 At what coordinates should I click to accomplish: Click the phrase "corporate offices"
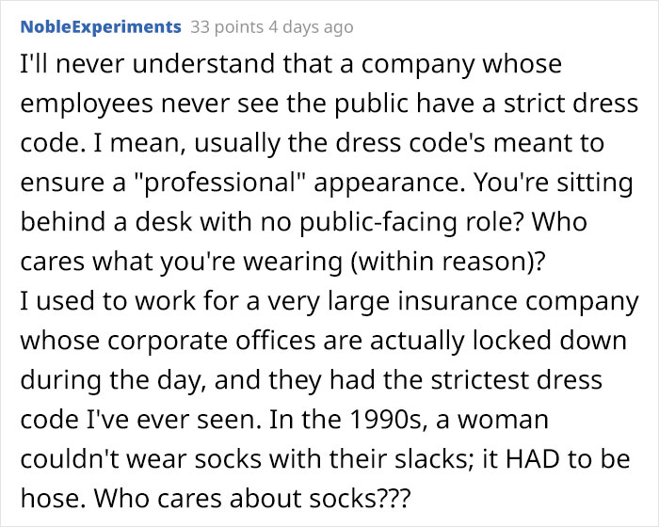168,341
